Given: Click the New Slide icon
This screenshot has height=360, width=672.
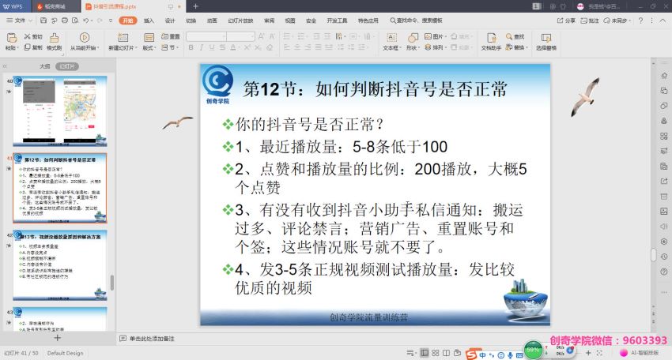Looking at the screenshot, I should (123, 38).
